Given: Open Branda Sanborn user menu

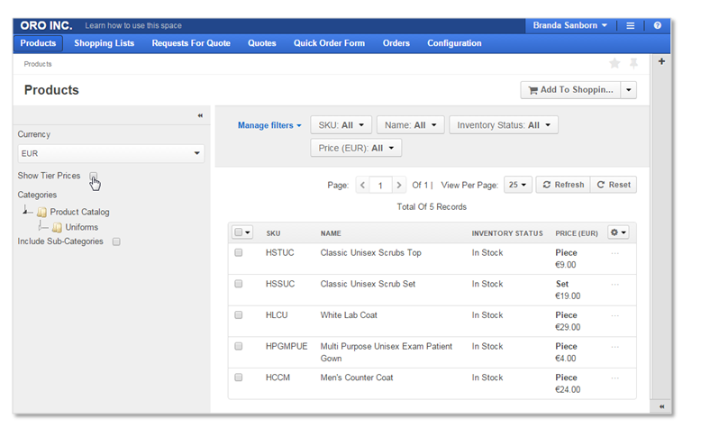Looking at the screenshot, I should (569, 25).
